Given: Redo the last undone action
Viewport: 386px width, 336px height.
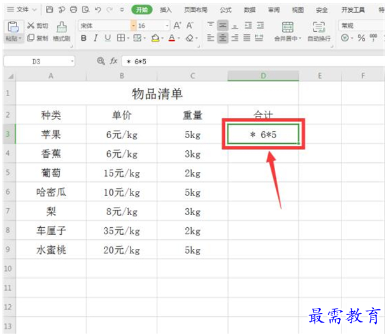Looking at the screenshot, I should (x=110, y=10).
